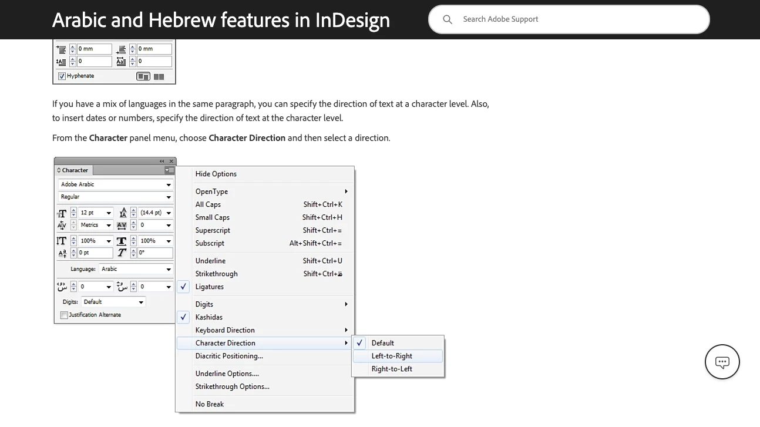Select Subscript menu item

pos(210,243)
